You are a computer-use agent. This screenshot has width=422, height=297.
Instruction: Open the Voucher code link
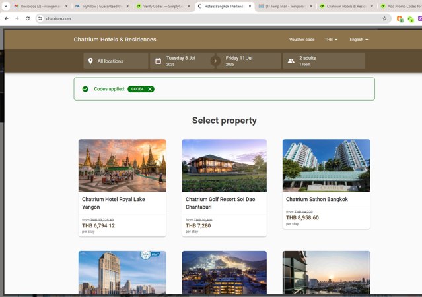pos(302,40)
